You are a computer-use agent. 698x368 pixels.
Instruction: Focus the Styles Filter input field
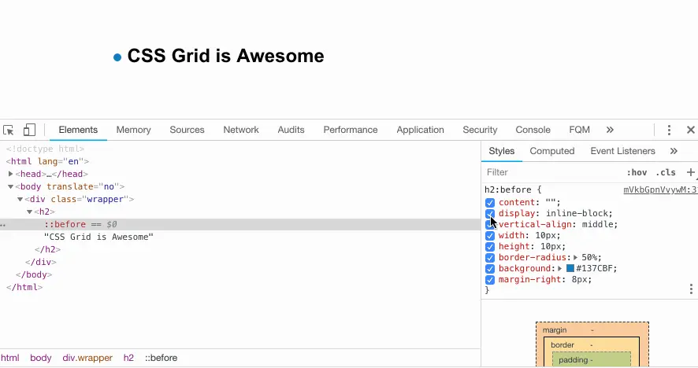(x=552, y=172)
